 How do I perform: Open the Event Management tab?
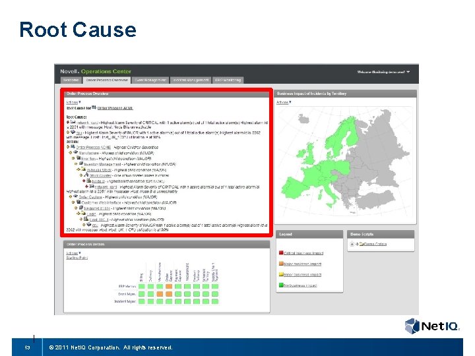(x=150, y=80)
